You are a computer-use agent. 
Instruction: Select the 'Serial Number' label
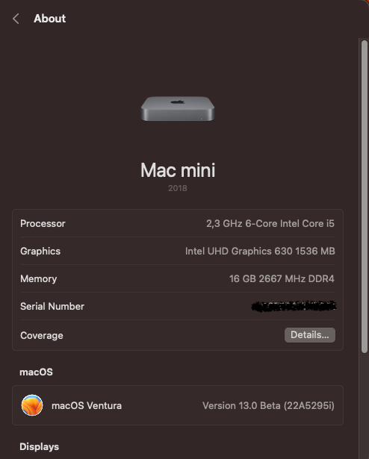[x=52, y=306]
